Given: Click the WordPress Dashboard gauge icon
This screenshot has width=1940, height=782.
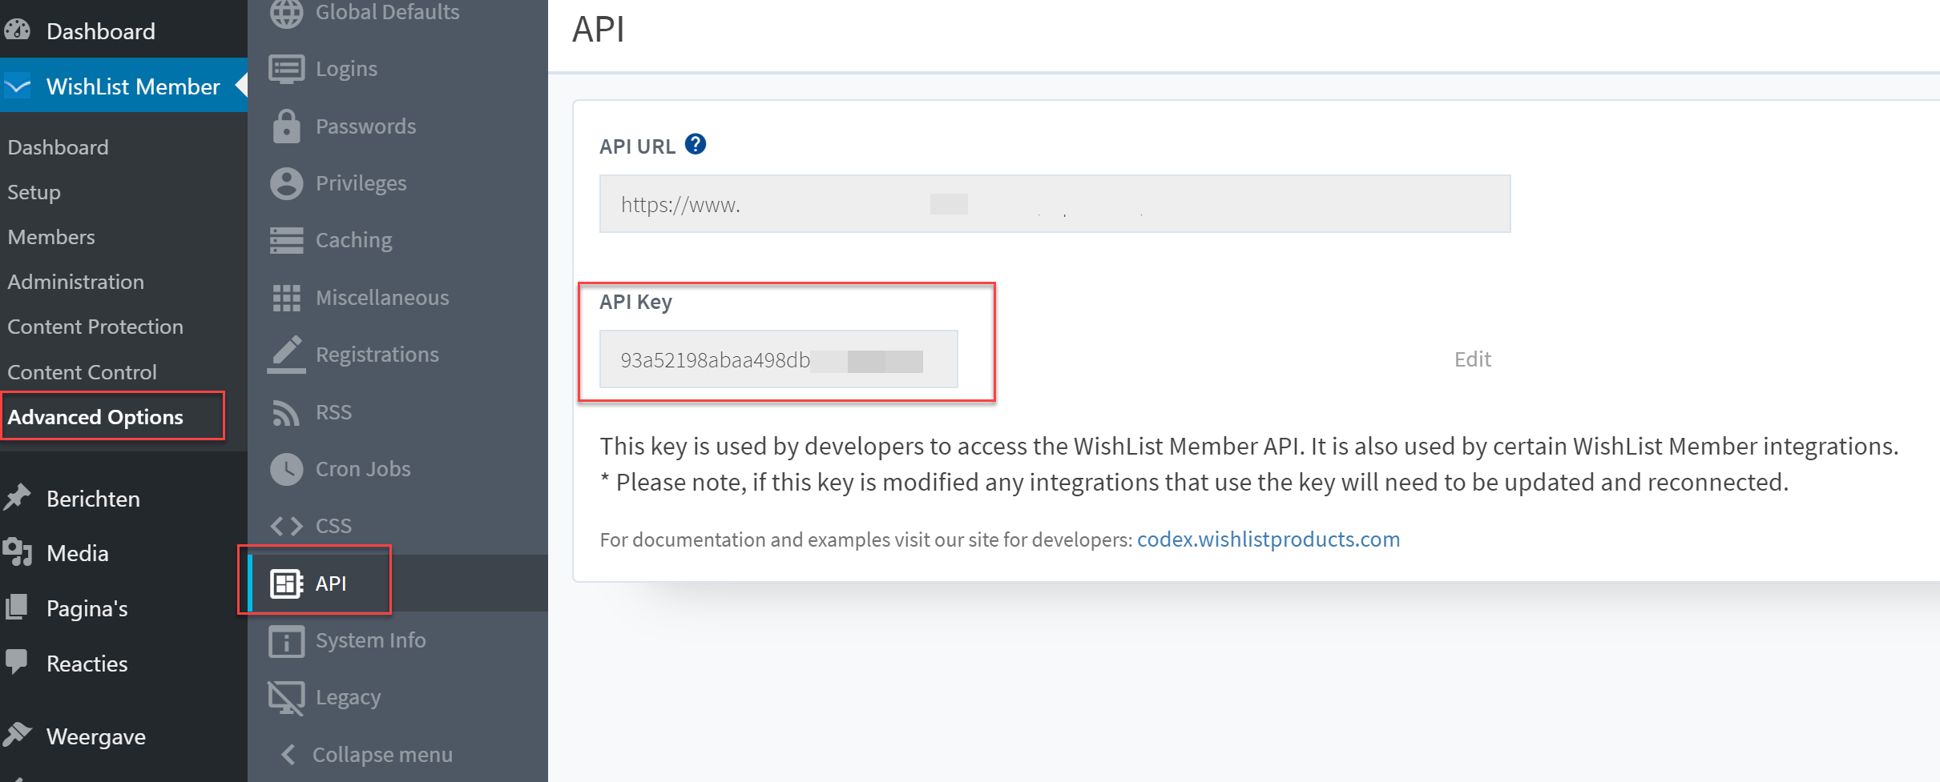Looking at the screenshot, I should [x=17, y=30].
